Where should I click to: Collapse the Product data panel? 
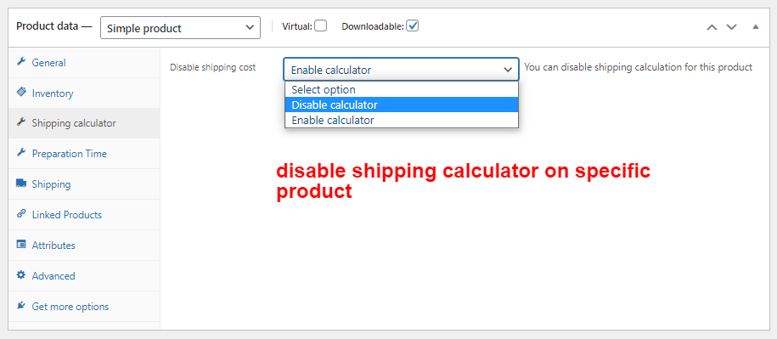755,27
